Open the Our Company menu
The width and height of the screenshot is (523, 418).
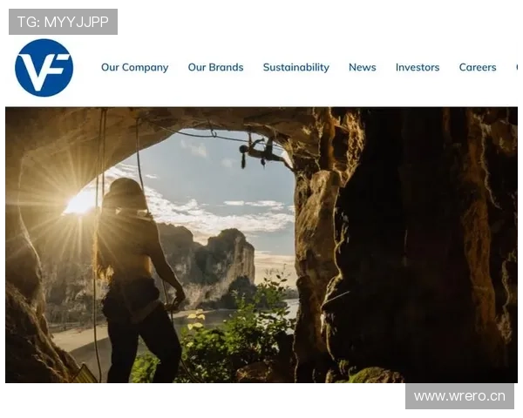[134, 67]
